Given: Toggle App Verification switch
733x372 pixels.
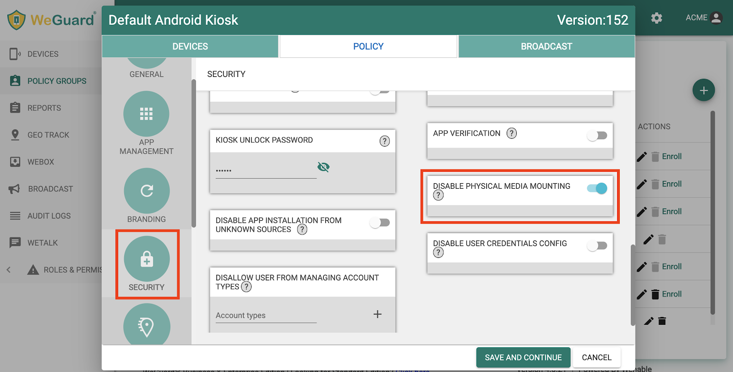Looking at the screenshot, I should (x=597, y=136).
